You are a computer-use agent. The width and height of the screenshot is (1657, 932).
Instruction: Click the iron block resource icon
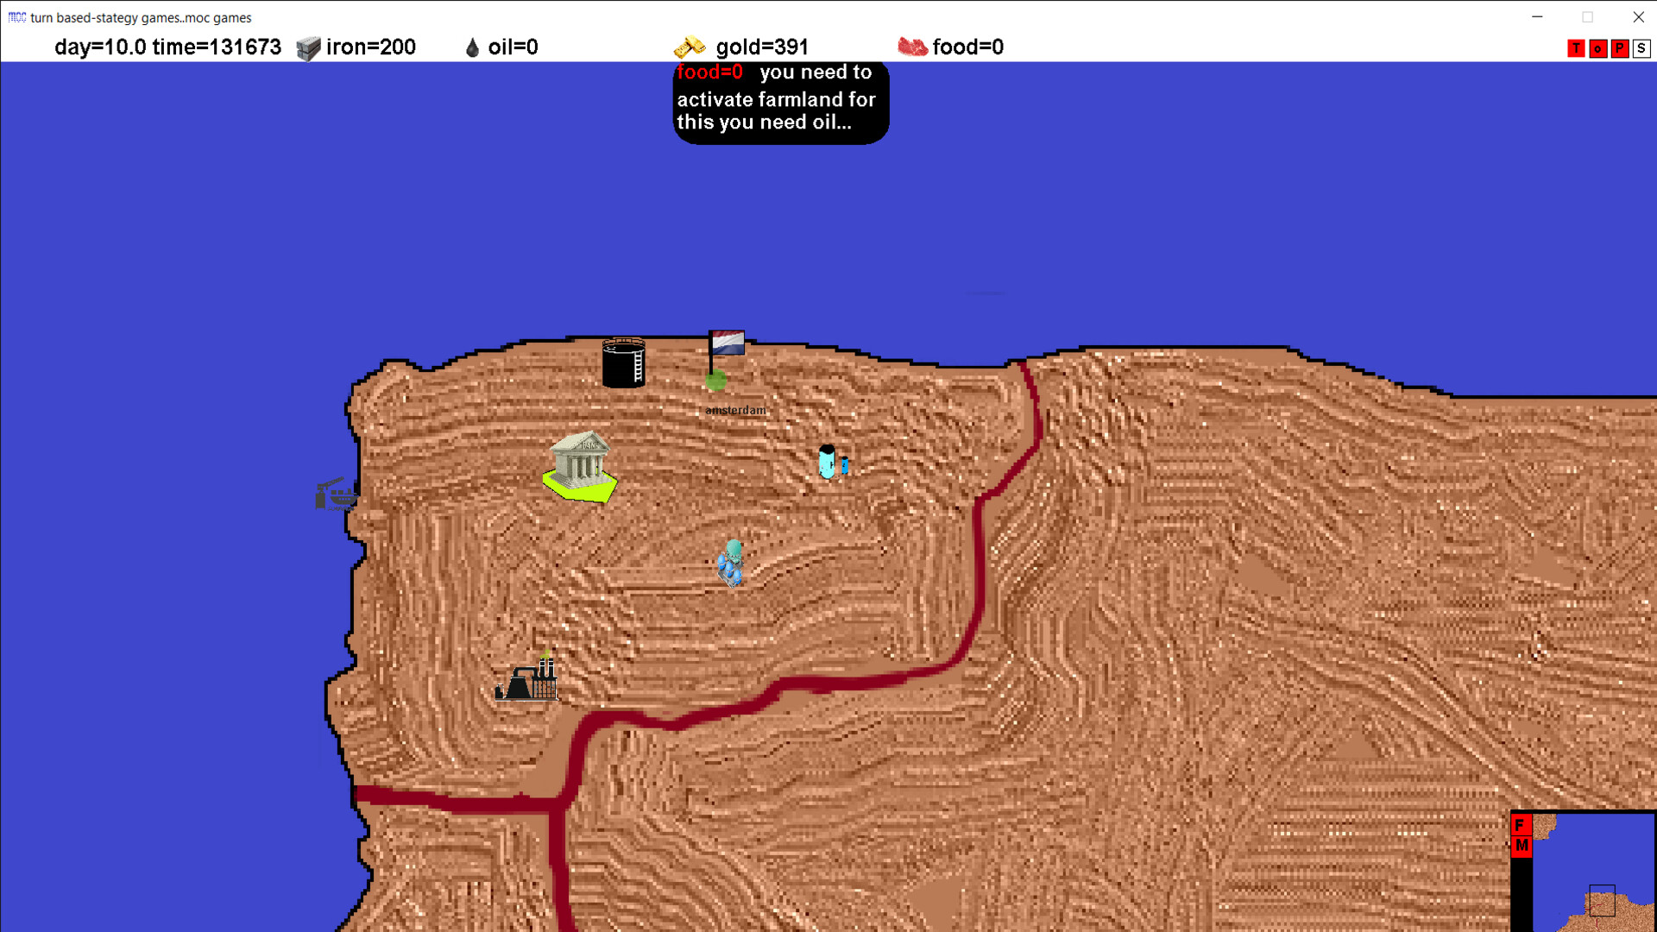(308, 47)
